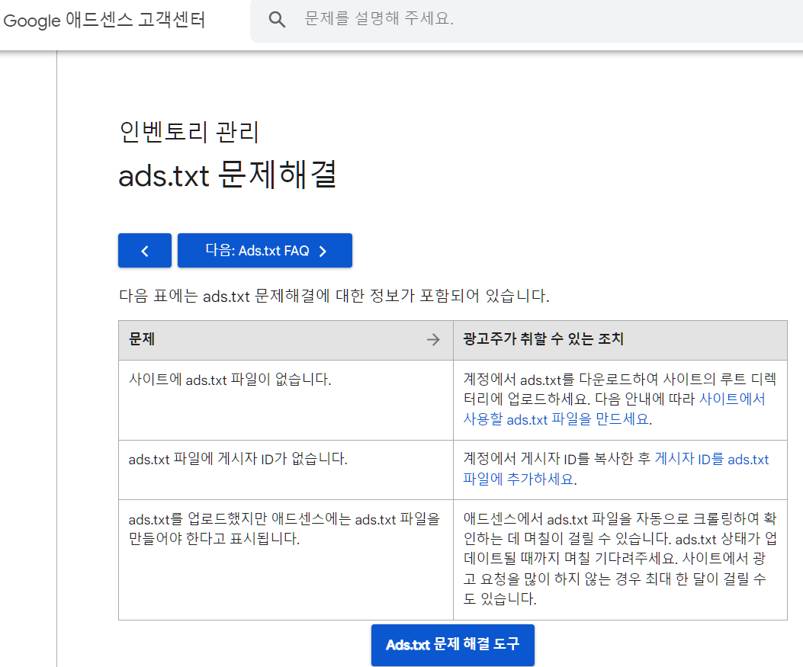
Task: Click the crawling explanation cell starting '애드센스에서 ads.txt 파일을'
Action: 620,560
